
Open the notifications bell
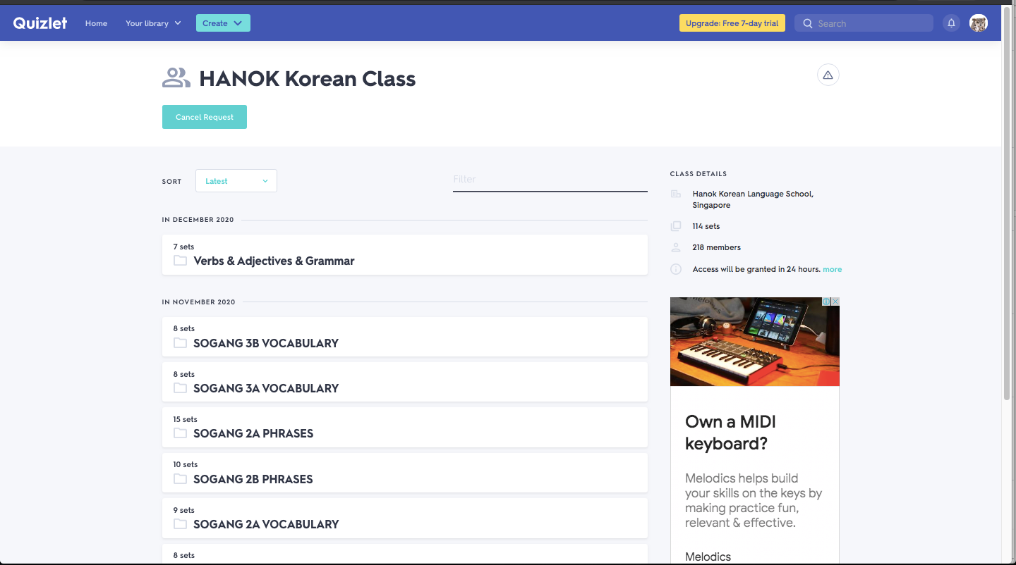click(951, 23)
